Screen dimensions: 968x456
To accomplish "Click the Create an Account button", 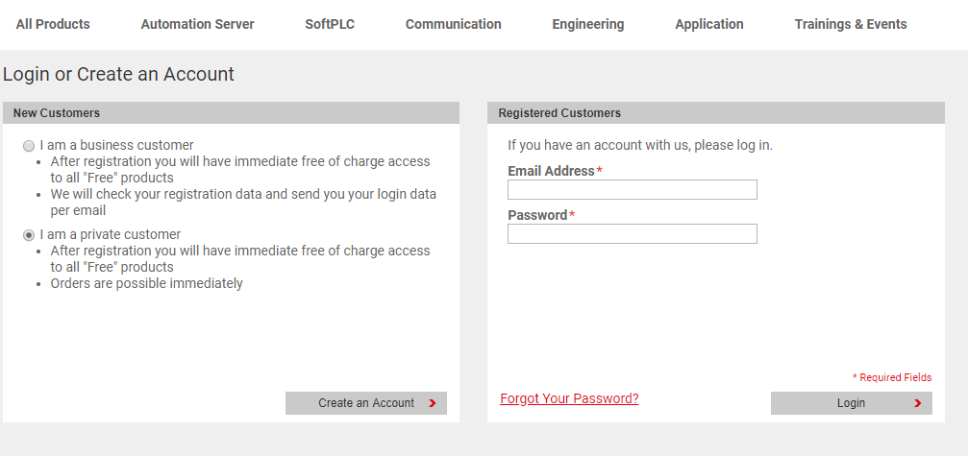I will (x=366, y=403).
